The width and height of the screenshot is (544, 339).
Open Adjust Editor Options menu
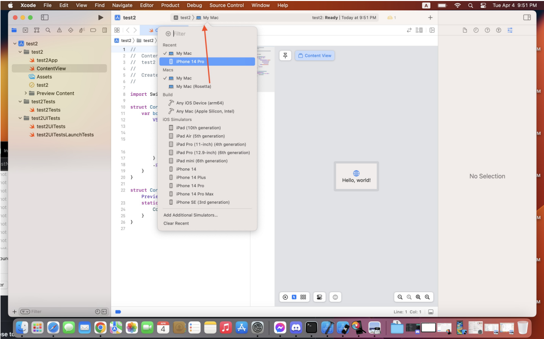pos(419,30)
